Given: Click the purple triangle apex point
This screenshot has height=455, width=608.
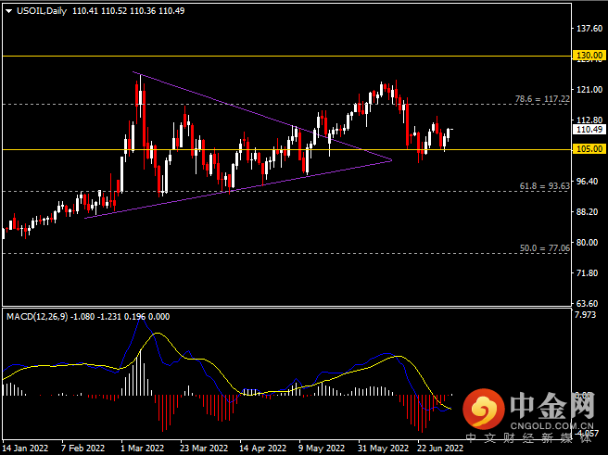Looking at the screenshot, I should (x=391, y=160).
